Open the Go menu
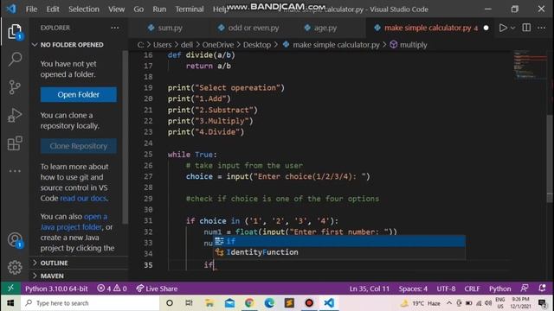 pos(138,10)
